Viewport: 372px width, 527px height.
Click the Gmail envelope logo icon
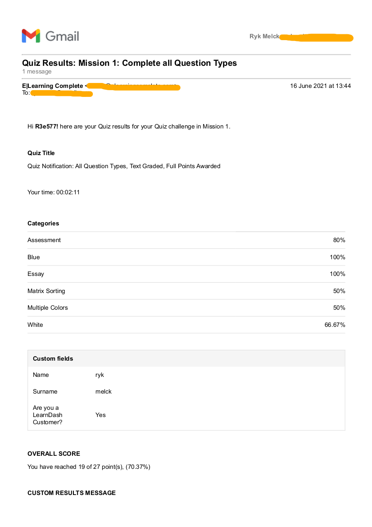pyautogui.click(x=31, y=36)
